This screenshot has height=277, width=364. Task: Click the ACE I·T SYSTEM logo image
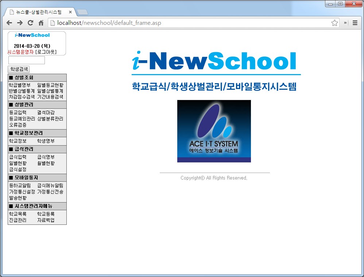tap(214, 131)
